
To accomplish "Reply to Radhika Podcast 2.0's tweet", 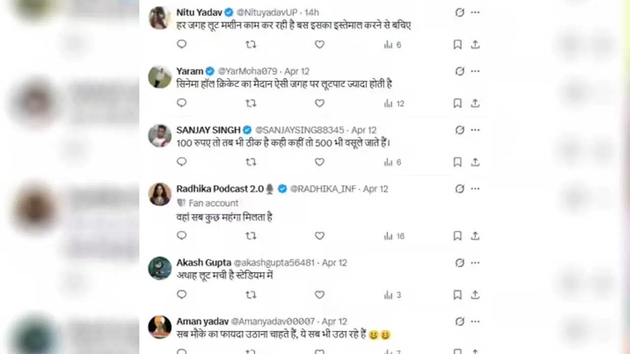I will click(182, 236).
